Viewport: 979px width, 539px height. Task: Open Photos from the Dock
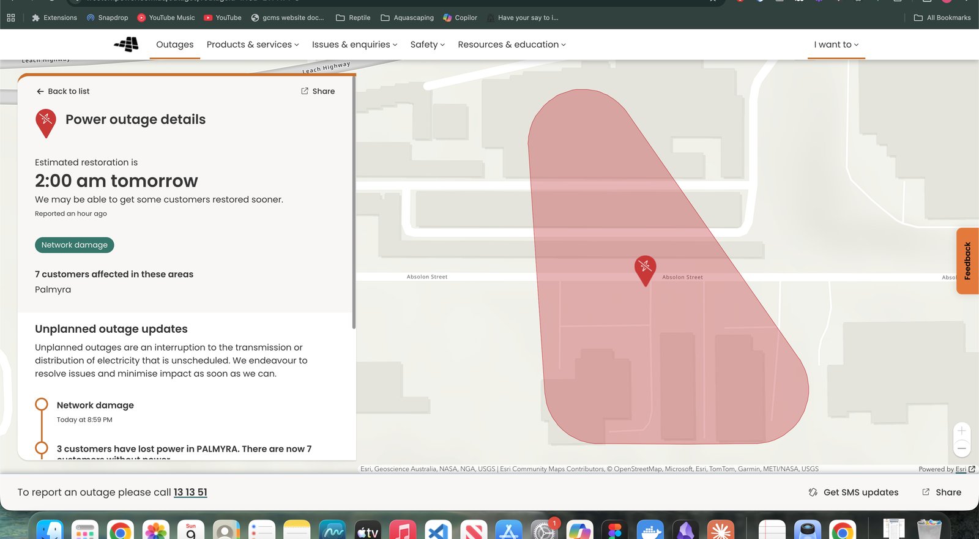[x=156, y=531]
